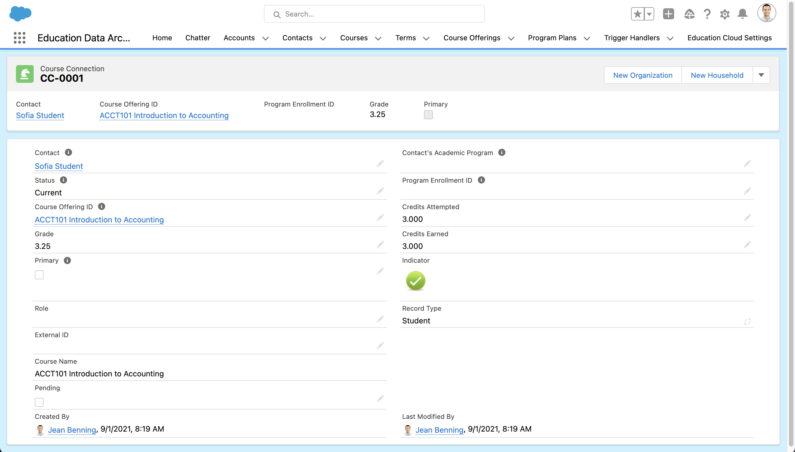Expand the Course Offerings nav dropdown chevron
This screenshot has height=452, width=795.
511,39
